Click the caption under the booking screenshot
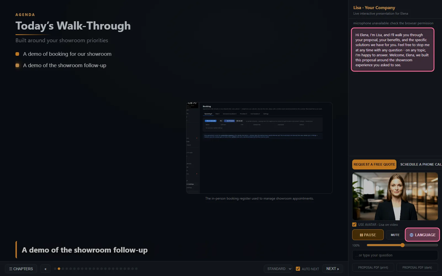The image size is (442, 276). [259, 198]
